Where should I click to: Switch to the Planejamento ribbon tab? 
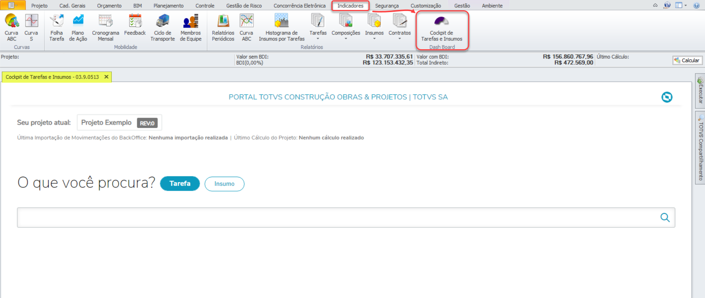click(x=168, y=6)
